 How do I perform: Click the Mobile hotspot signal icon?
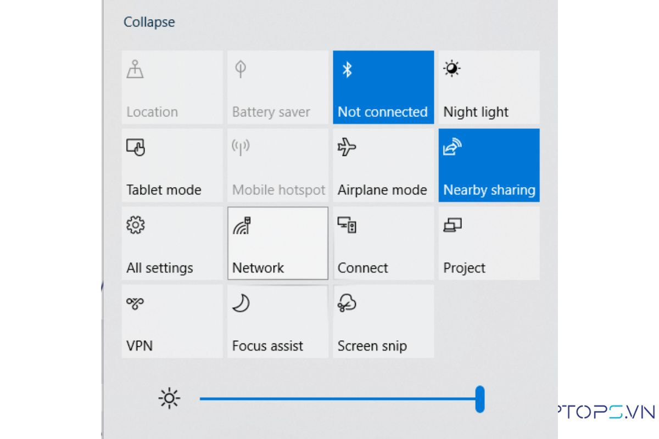[x=241, y=147]
